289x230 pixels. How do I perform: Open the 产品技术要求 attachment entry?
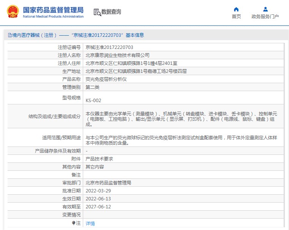(x=99, y=159)
